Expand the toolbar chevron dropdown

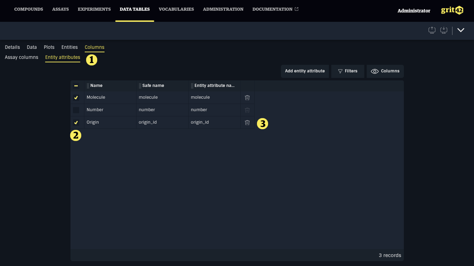[x=461, y=30]
